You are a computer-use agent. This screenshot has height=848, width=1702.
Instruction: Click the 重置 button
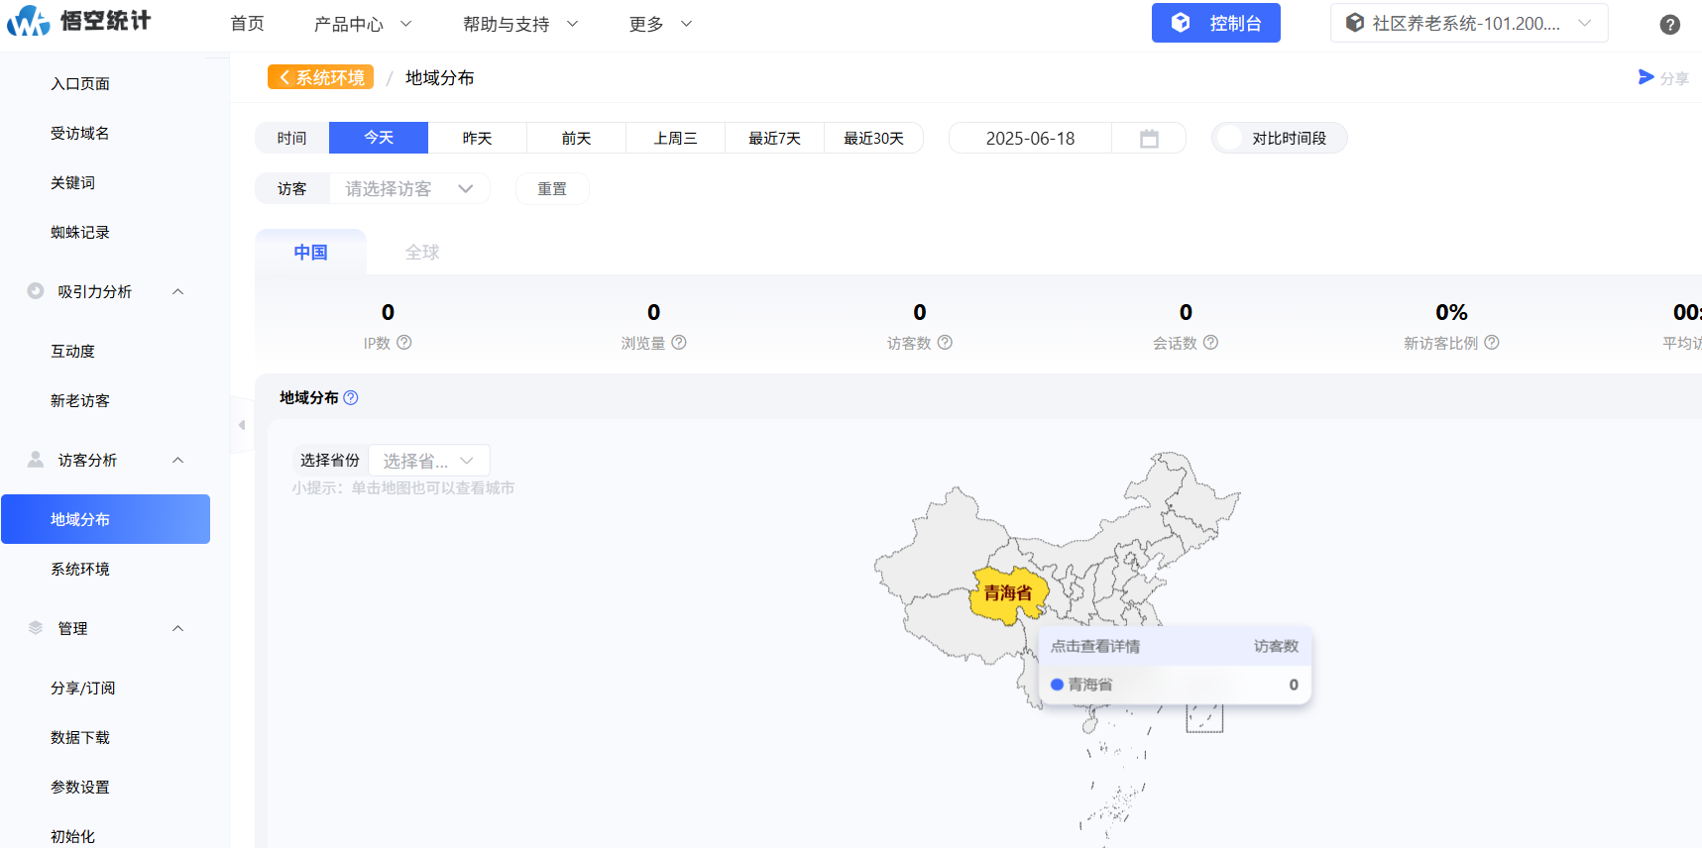[x=552, y=188]
